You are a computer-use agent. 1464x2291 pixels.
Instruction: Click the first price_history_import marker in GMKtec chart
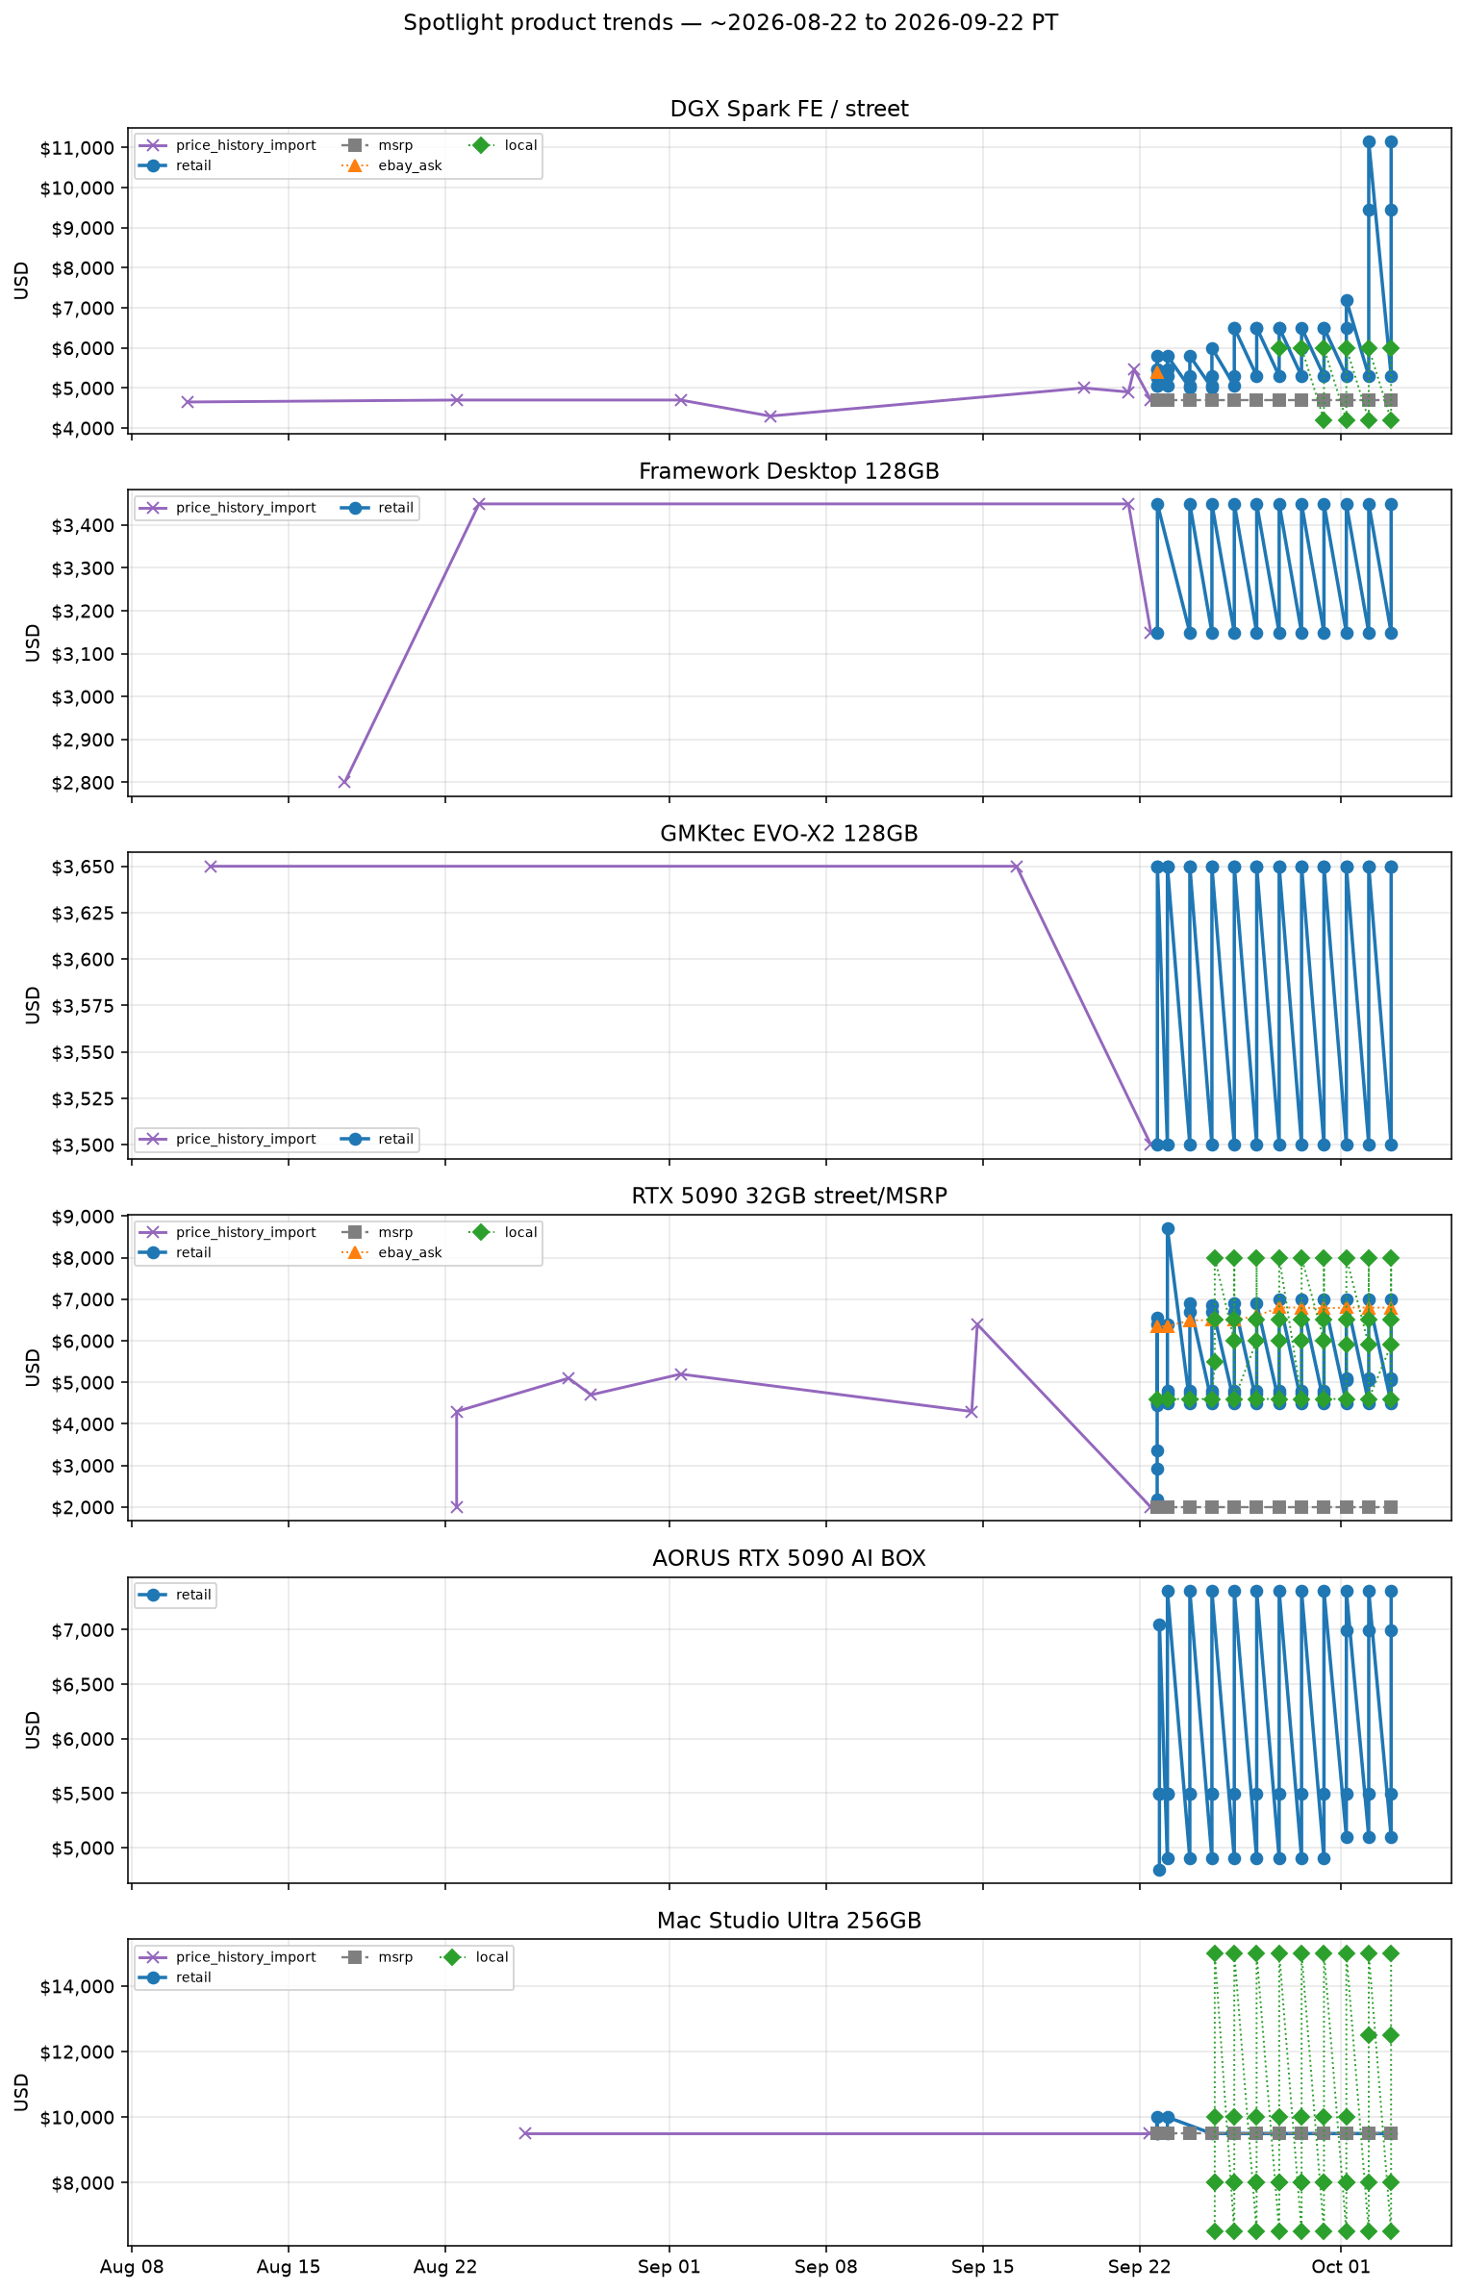click(211, 867)
